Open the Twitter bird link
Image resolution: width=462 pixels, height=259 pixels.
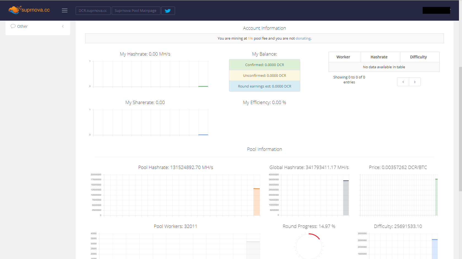168,11
